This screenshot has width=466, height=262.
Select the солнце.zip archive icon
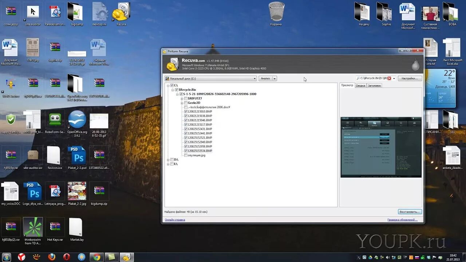pyautogui.click(x=11, y=14)
